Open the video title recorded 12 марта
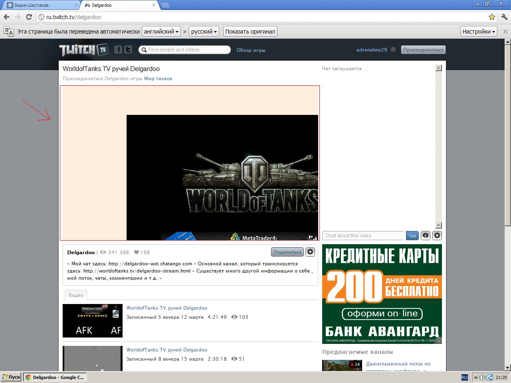Screen dimensions: 511x383 tap(167, 308)
